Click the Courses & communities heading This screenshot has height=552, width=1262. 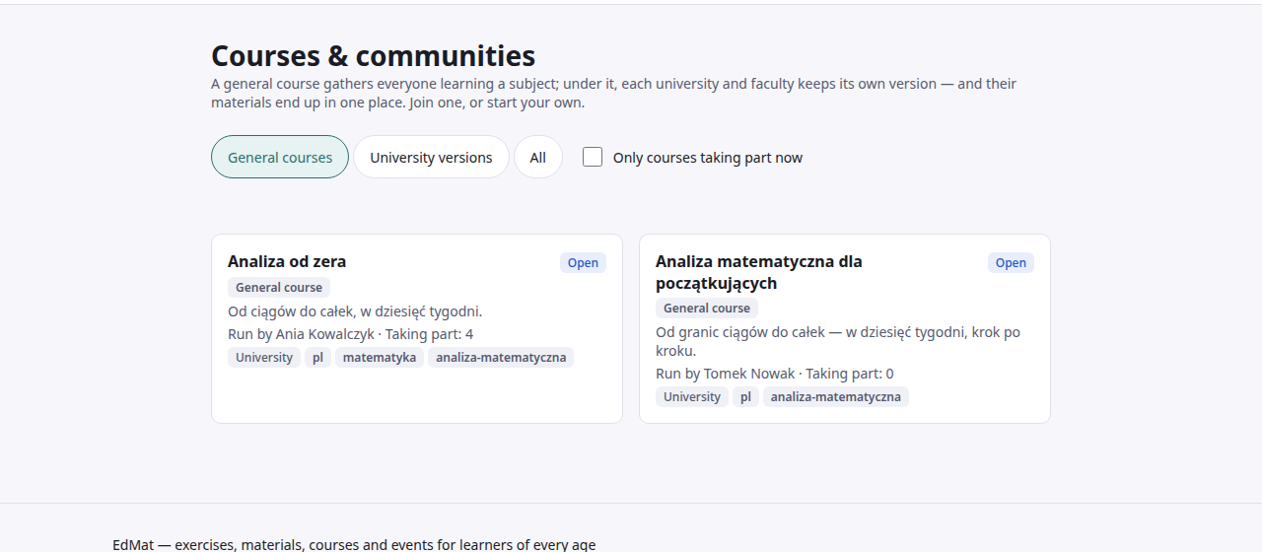point(374,55)
